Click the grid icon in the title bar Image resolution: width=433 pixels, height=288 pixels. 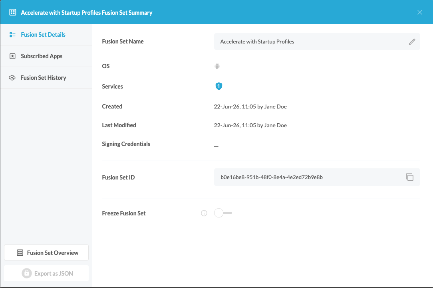coord(13,12)
